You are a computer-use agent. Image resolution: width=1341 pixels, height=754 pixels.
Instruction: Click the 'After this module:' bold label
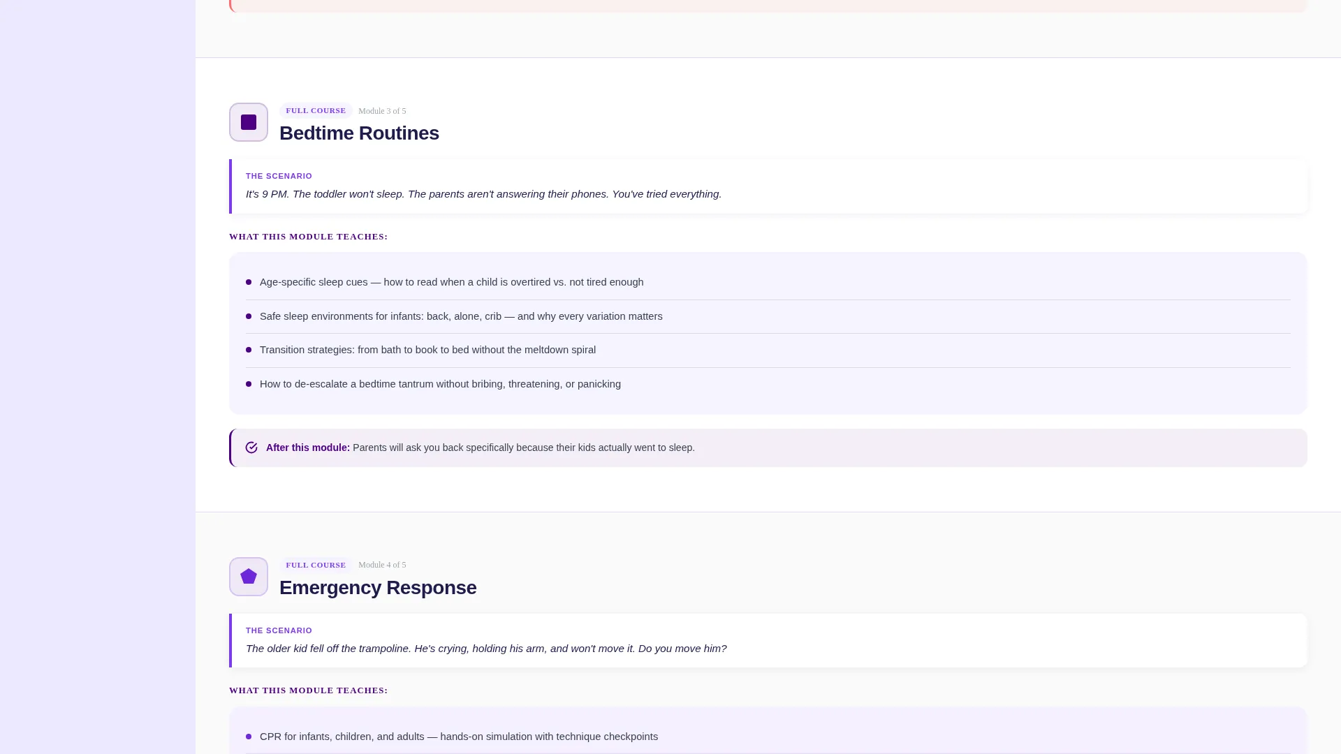pyautogui.click(x=308, y=448)
